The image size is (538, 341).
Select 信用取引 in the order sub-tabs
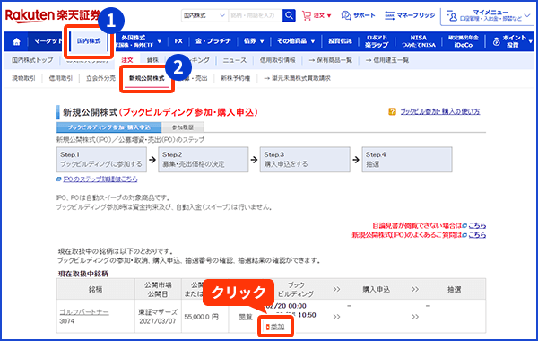[60, 78]
